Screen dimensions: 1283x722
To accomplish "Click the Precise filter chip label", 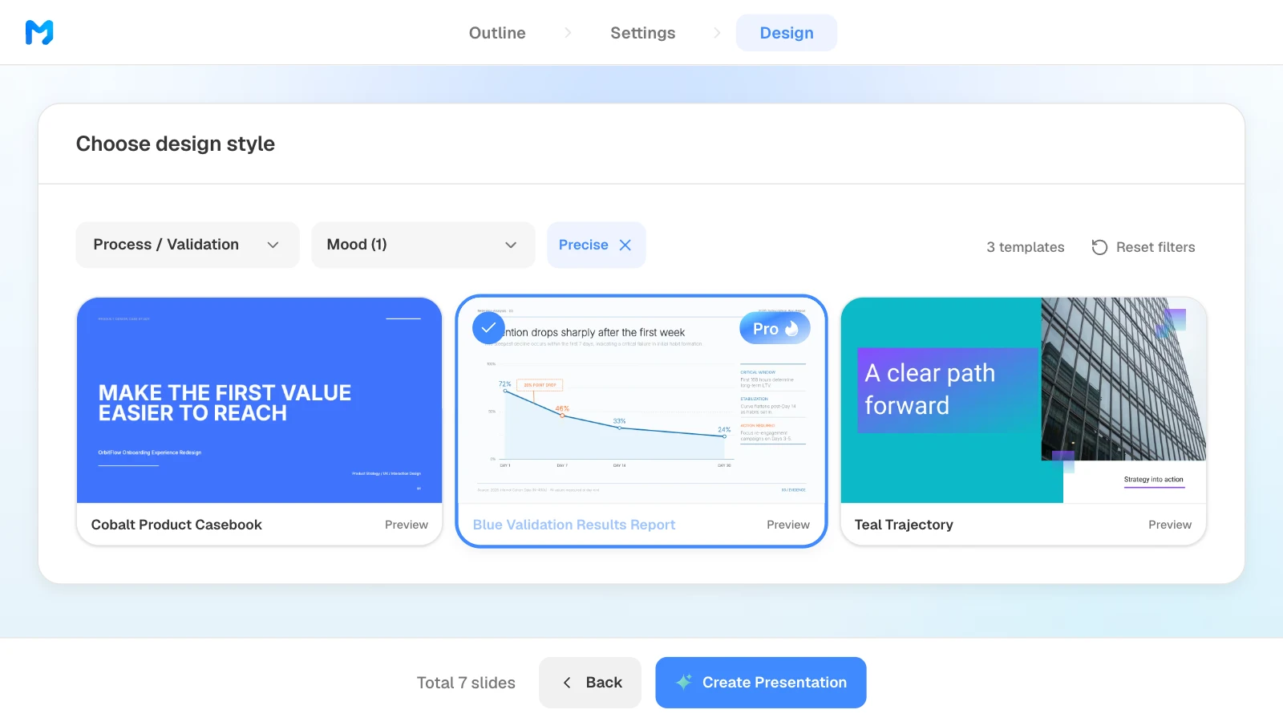I will (583, 245).
